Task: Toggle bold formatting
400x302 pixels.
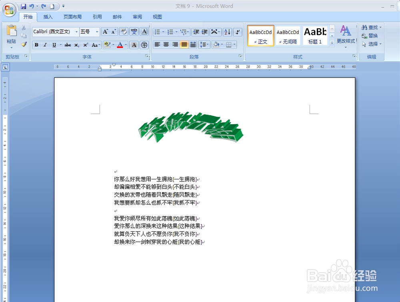Action: click(36, 45)
